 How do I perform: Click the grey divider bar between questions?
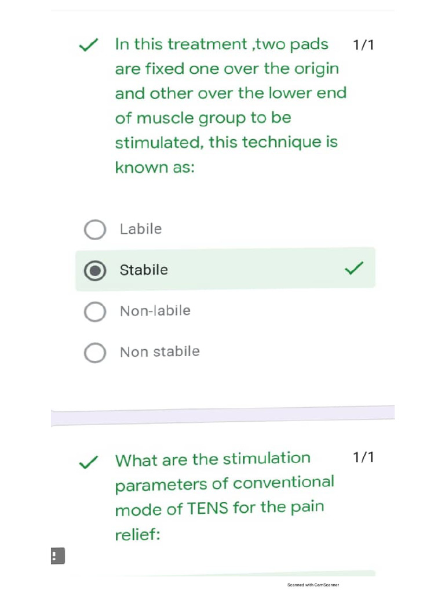222,416
